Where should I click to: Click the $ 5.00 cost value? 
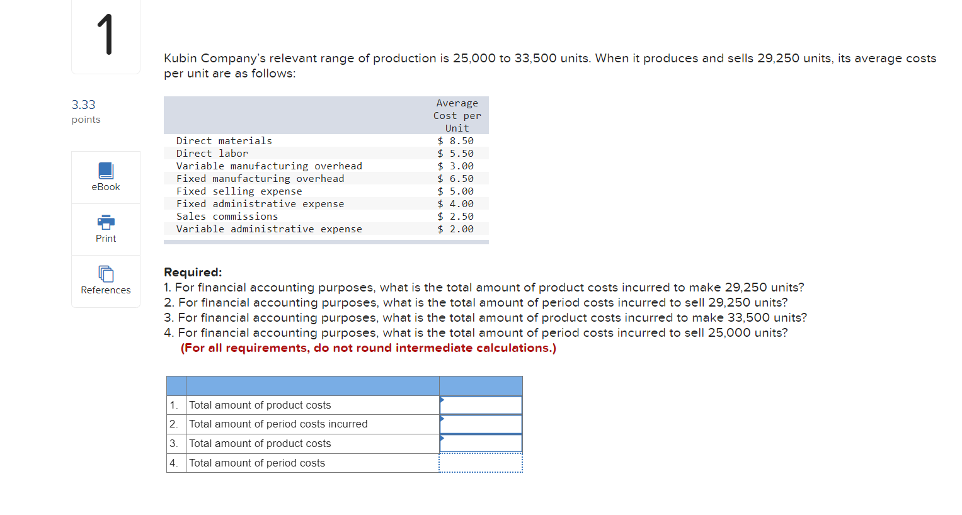pyautogui.click(x=455, y=191)
